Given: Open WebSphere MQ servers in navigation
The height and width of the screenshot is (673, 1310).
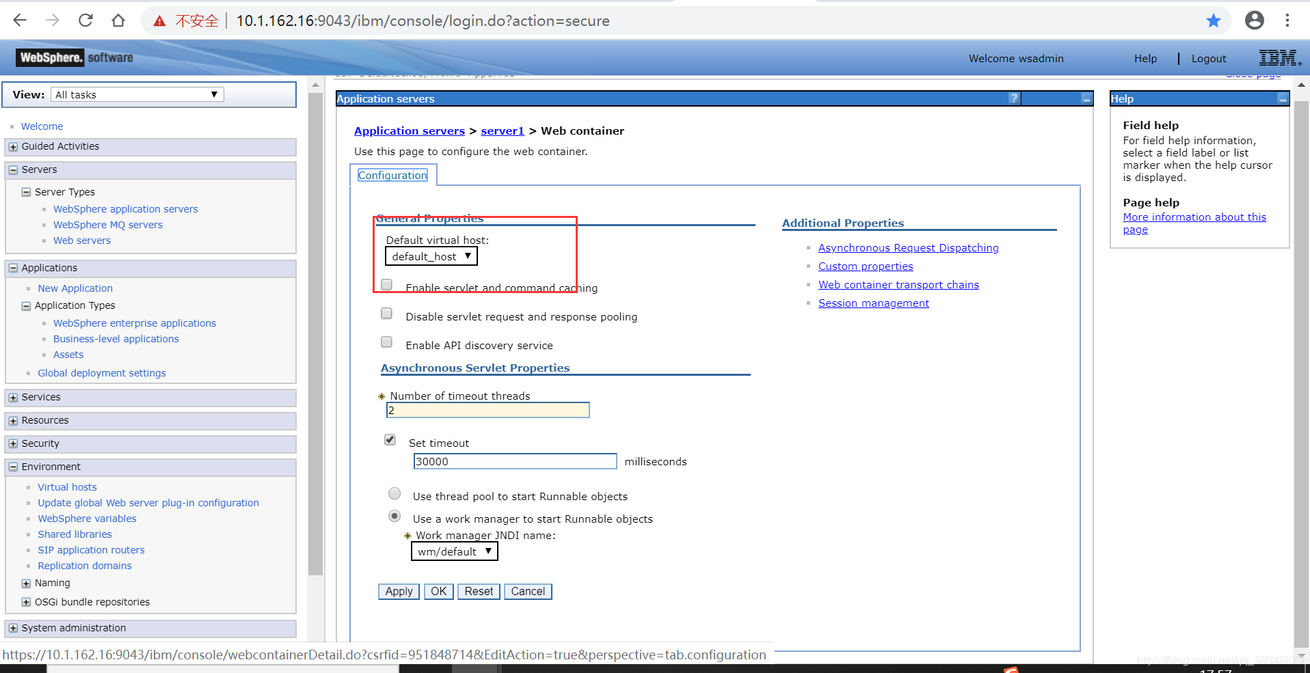Looking at the screenshot, I should (x=108, y=225).
